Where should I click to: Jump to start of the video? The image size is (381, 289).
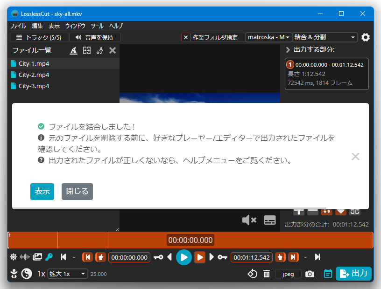[x=63, y=257]
